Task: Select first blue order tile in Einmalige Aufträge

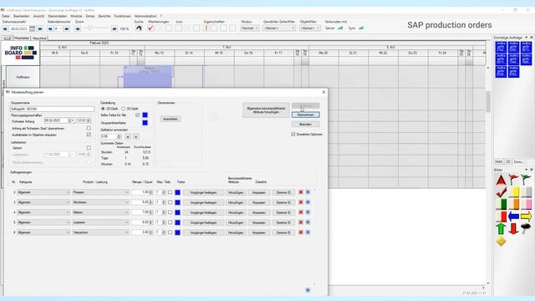Action: [501, 47]
